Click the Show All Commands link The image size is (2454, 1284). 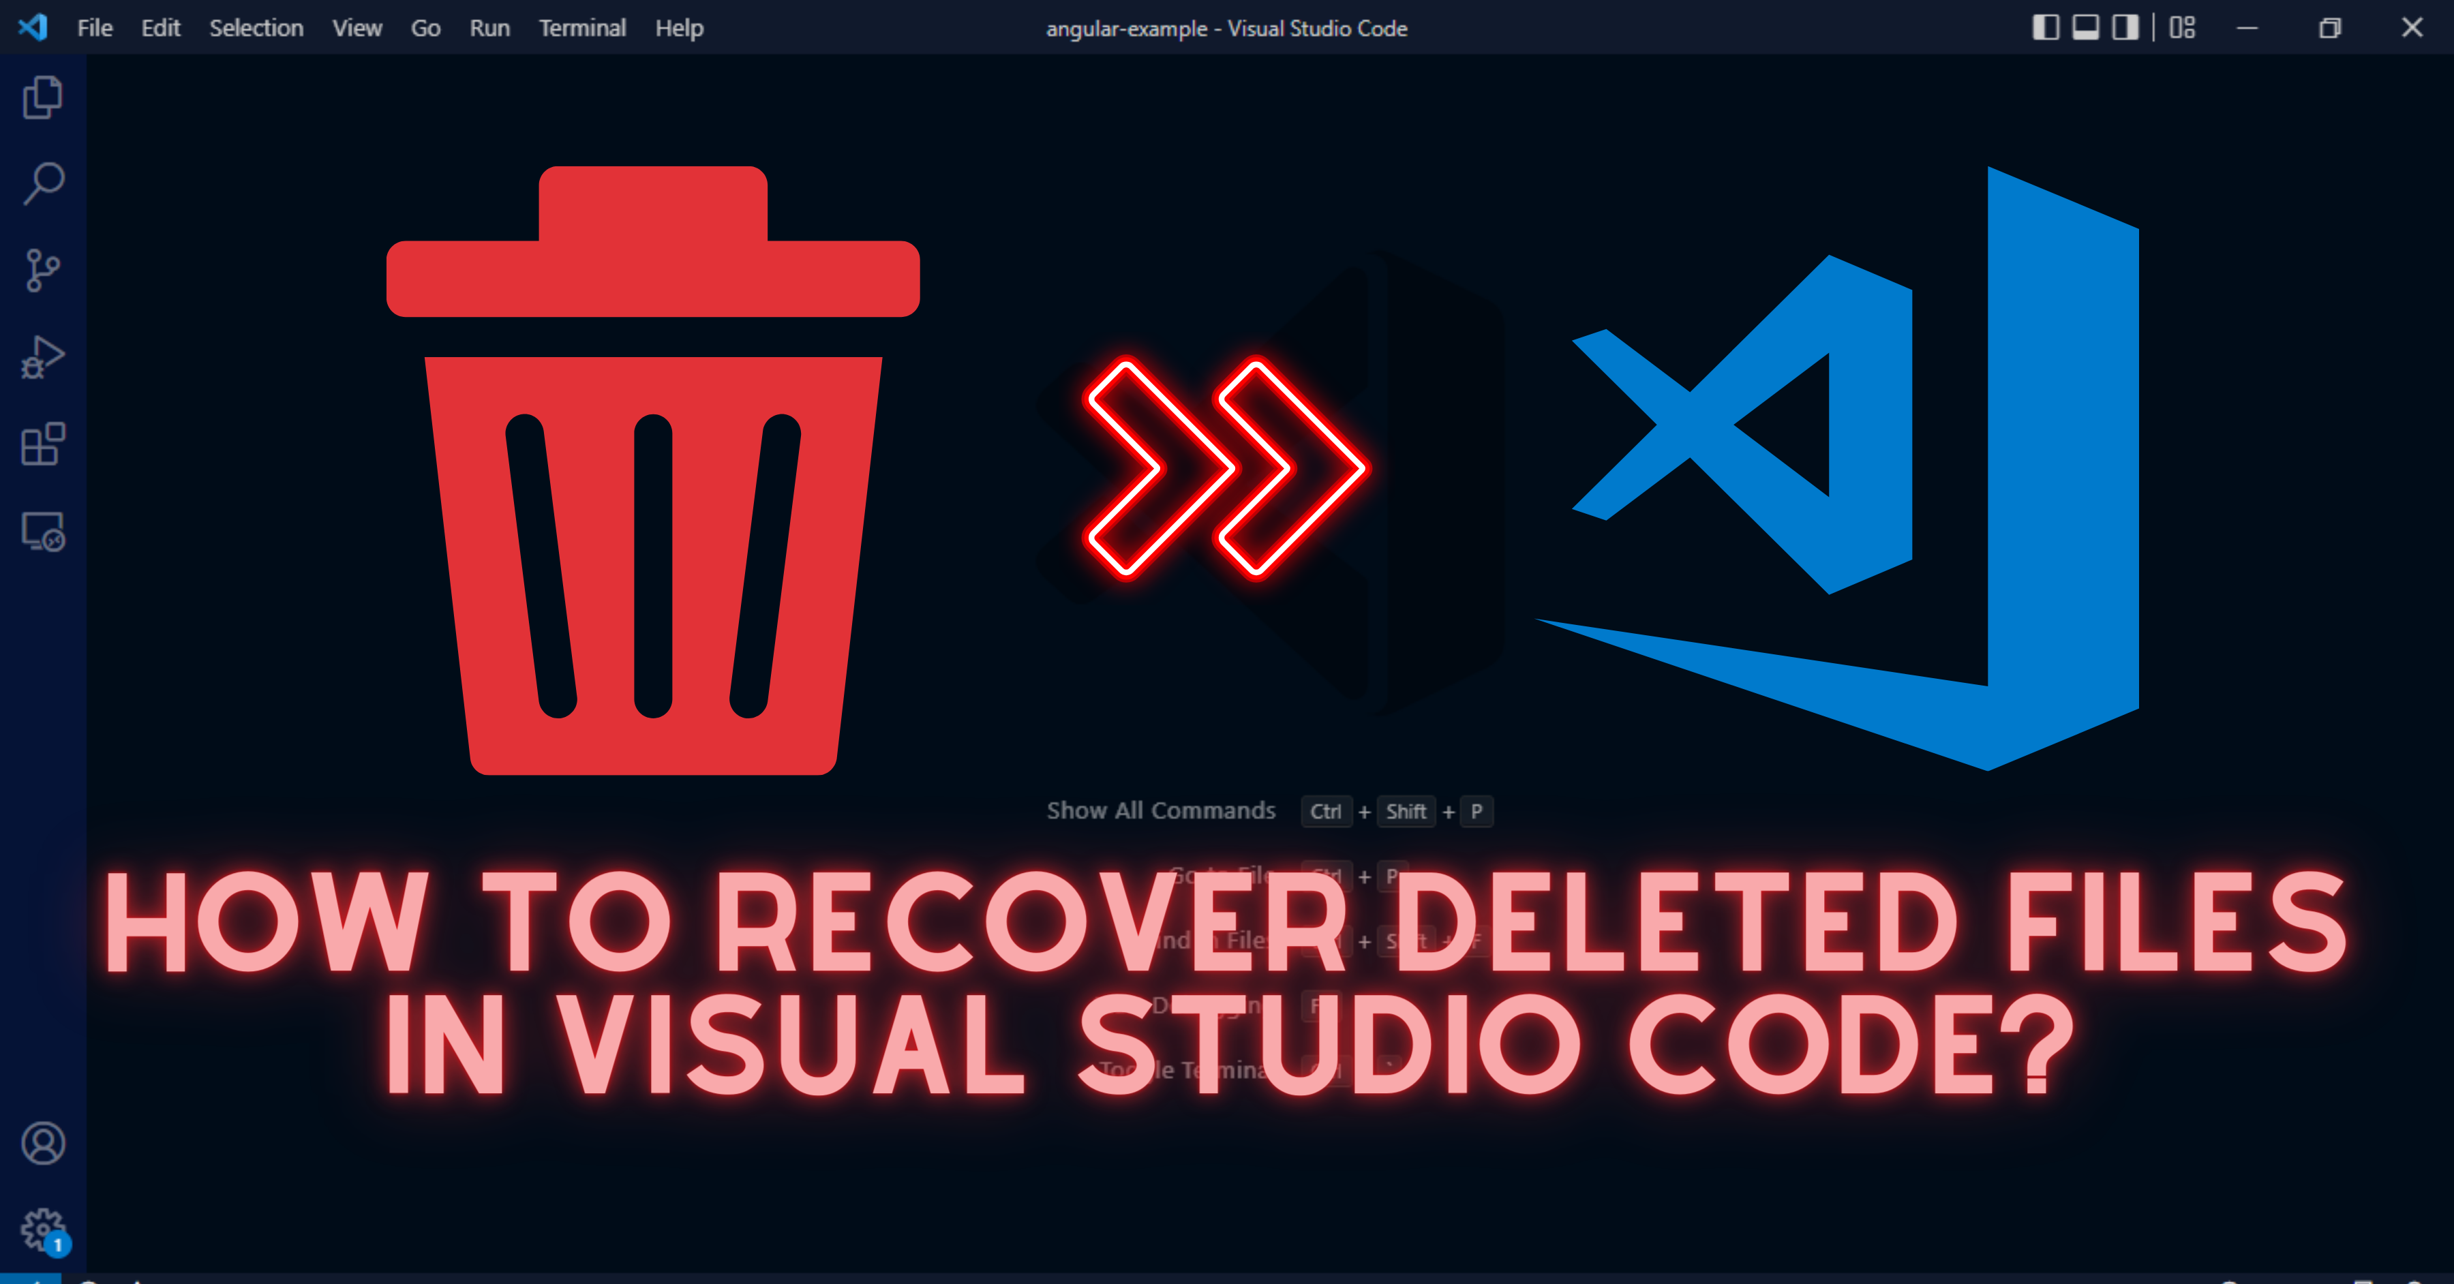(x=1162, y=810)
